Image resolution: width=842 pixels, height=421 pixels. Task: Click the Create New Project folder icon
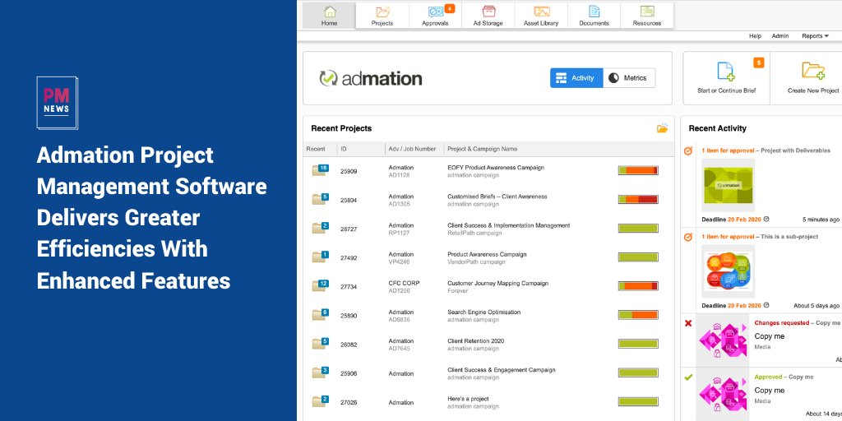[813, 71]
